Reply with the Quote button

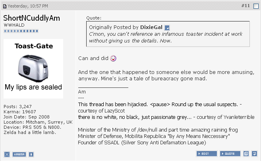(x=230, y=154)
